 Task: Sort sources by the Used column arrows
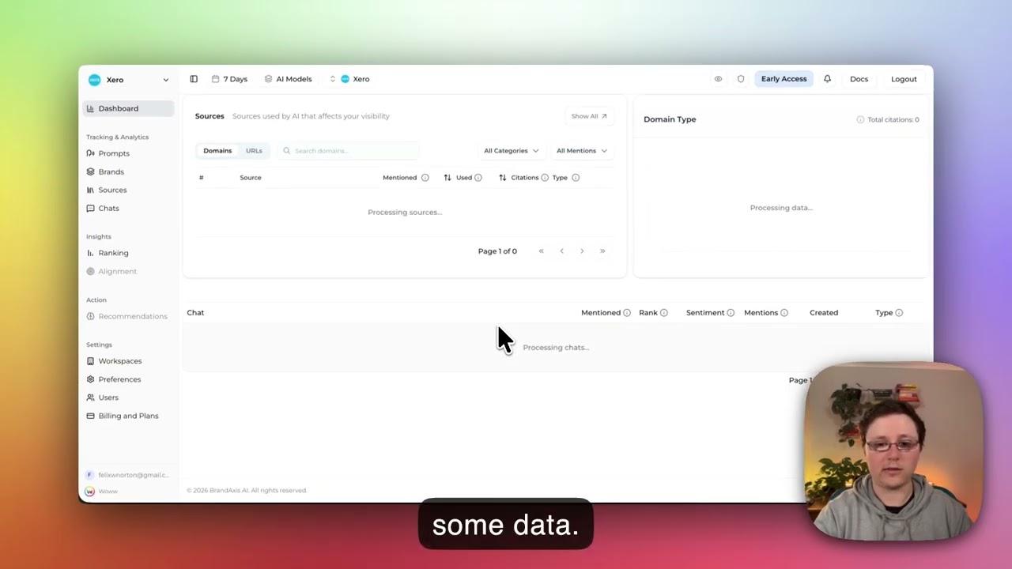click(447, 178)
